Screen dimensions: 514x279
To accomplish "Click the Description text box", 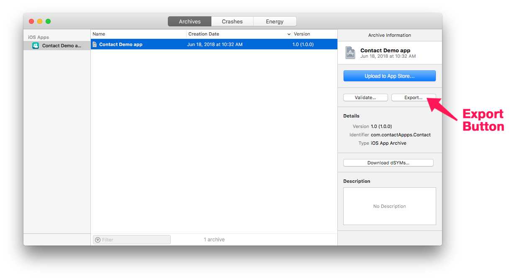I will coord(389,206).
